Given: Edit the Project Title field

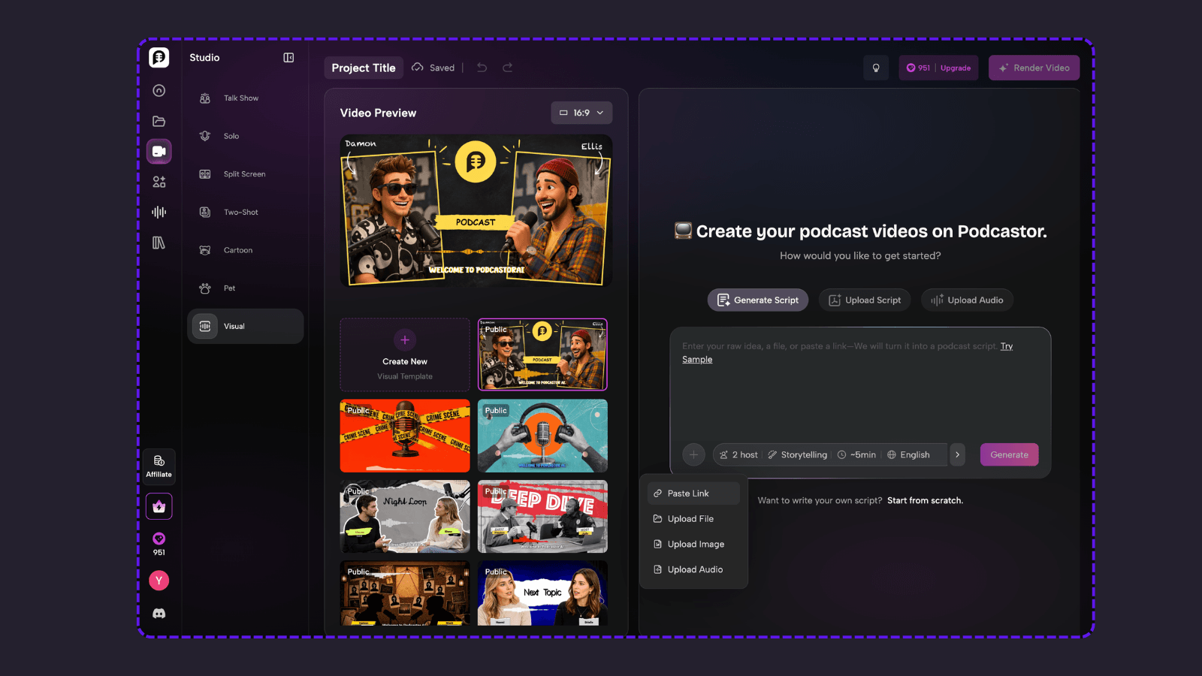Looking at the screenshot, I should (x=364, y=68).
